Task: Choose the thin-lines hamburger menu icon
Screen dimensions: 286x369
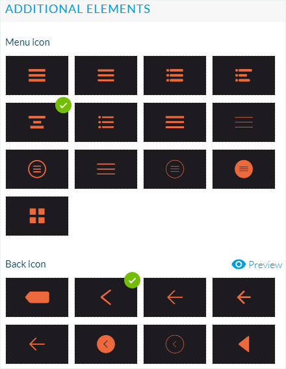Action: click(x=244, y=122)
